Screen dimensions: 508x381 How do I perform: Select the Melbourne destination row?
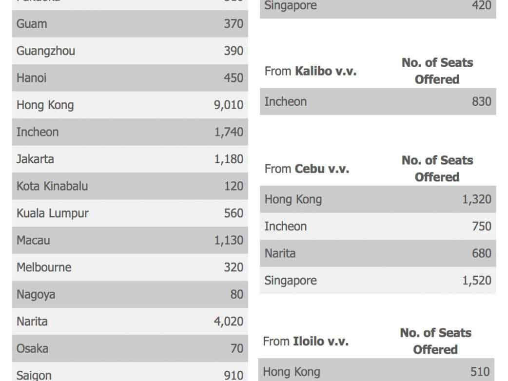tap(130, 267)
